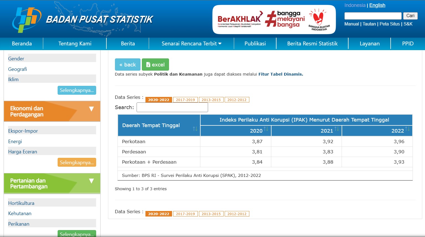The width and height of the screenshot is (425, 237).
Task: Open Fitur Tabel Dinamis link
Action: (x=281, y=74)
